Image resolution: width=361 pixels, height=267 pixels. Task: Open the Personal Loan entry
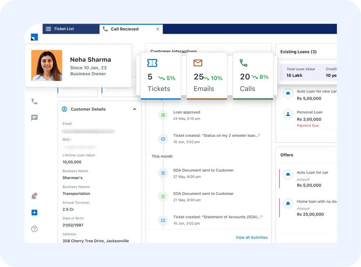pos(309,116)
